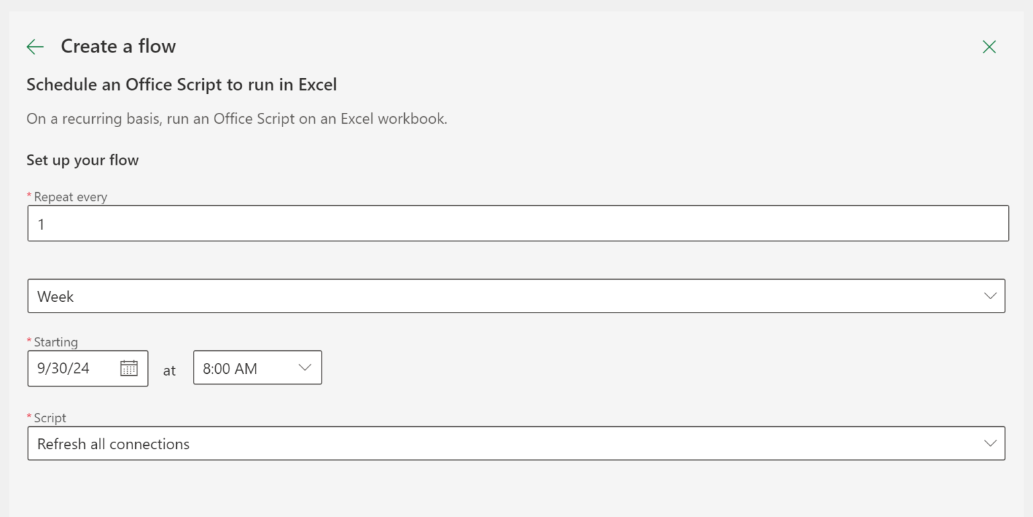The height and width of the screenshot is (517, 1033).
Task: Select the Week text in frequency box
Action: pyautogui.click(x=56, y=296)
